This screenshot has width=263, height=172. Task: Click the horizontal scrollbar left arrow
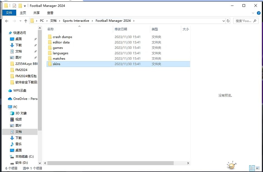(45, 163)
